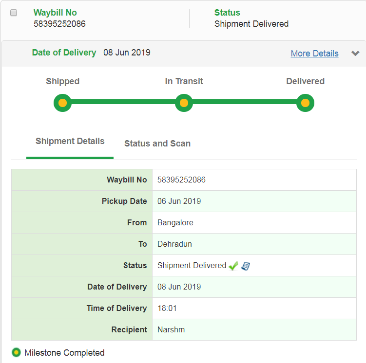Click the Pickup Date value 06 Jun 2019
Screen dimensions: 366x363
click(179, 201)
